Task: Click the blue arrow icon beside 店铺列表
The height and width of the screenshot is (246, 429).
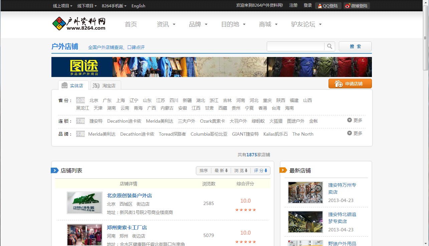Action: coord(54,170)
